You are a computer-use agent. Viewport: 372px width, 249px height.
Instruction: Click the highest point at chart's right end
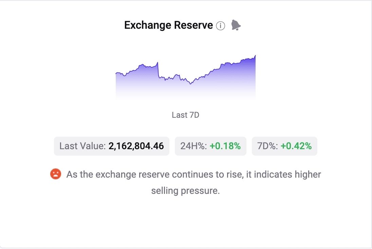(255, 56)
